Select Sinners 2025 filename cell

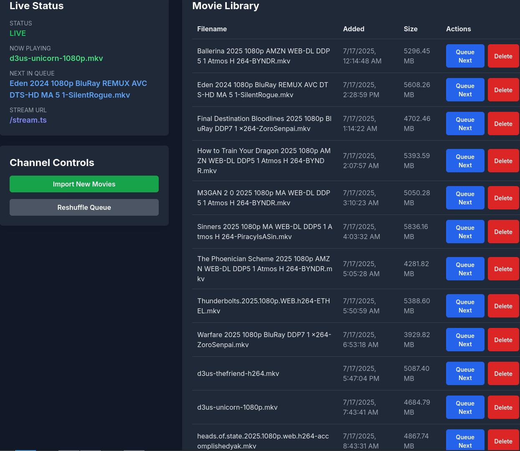tap(265, 232)
